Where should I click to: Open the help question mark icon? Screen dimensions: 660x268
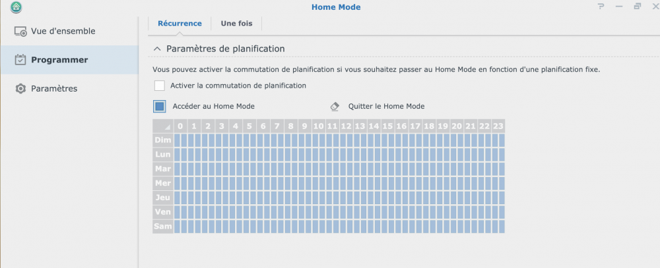(601, 7)
